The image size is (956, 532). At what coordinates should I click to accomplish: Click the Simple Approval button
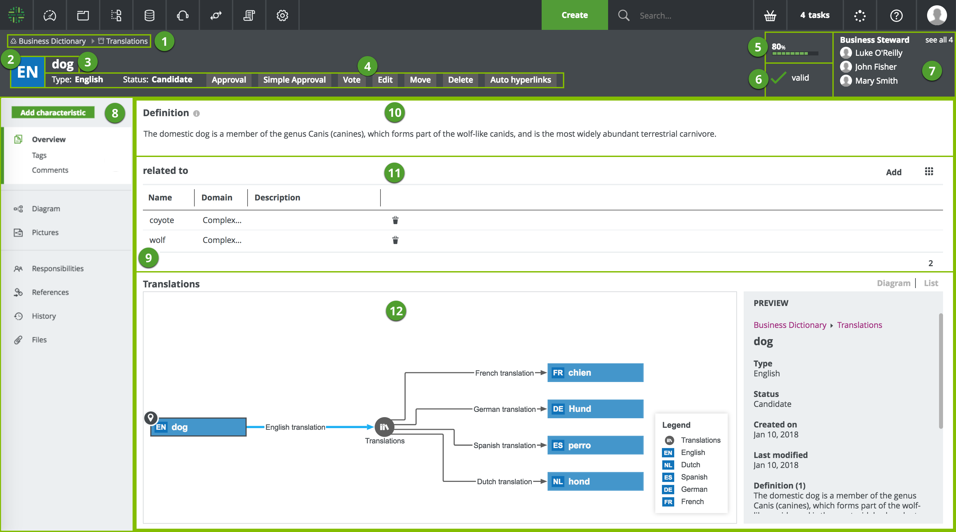coord(294,80)
